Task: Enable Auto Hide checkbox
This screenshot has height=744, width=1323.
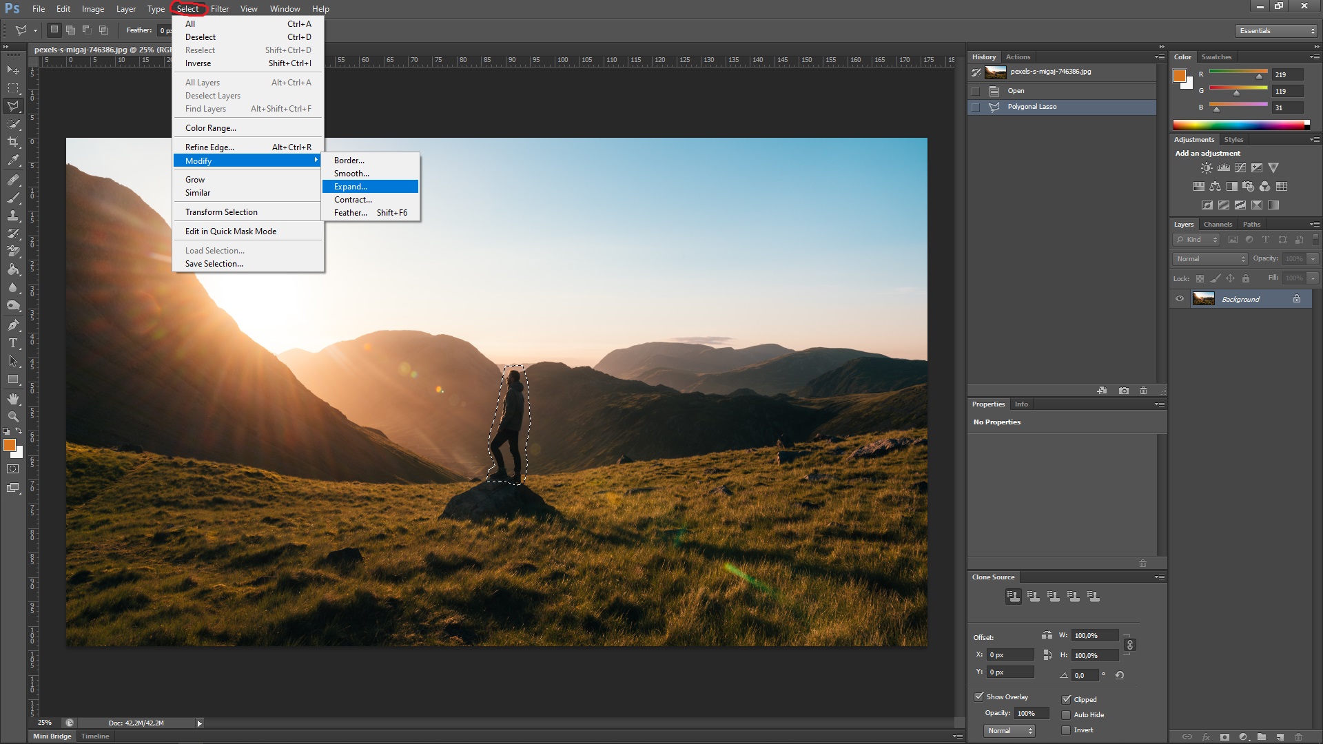Action: [x=1066, y=714]
